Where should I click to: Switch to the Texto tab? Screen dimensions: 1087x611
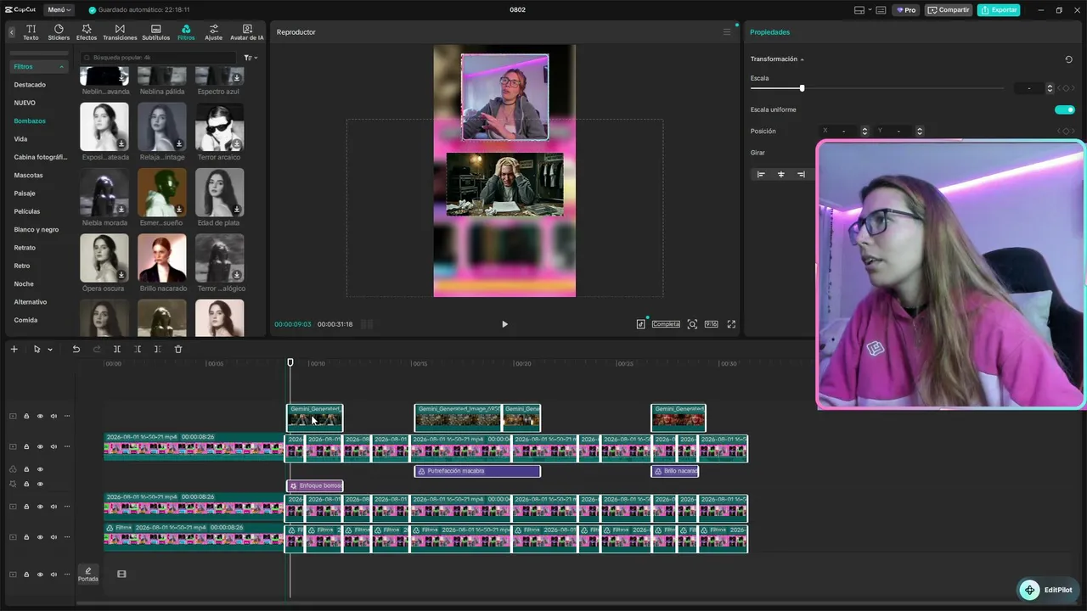31,32
